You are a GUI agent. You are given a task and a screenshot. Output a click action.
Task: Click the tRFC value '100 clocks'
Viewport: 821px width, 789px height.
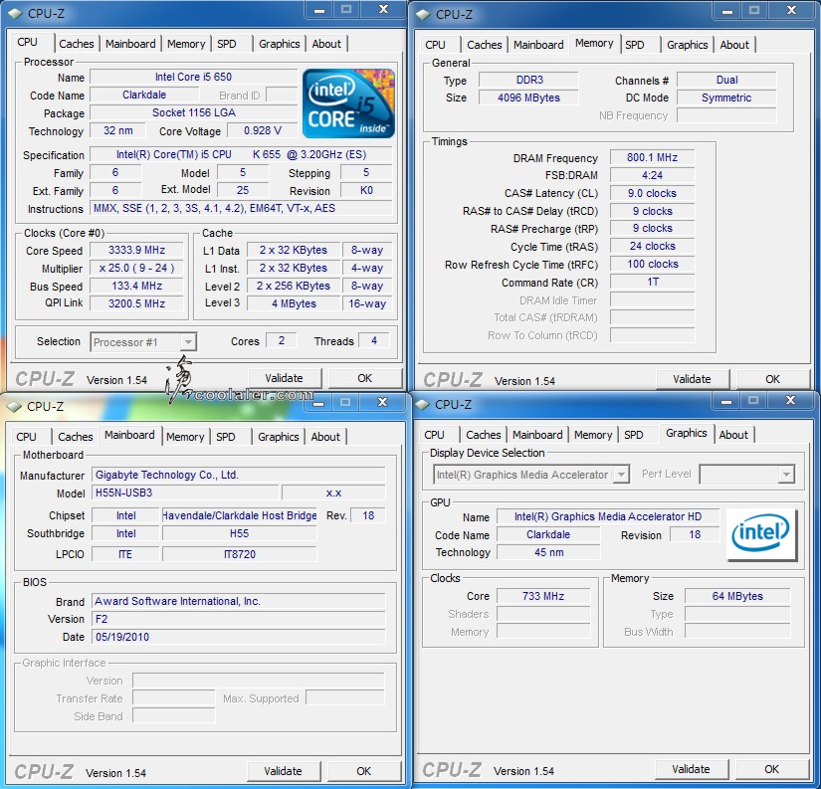tap(653, 265)
